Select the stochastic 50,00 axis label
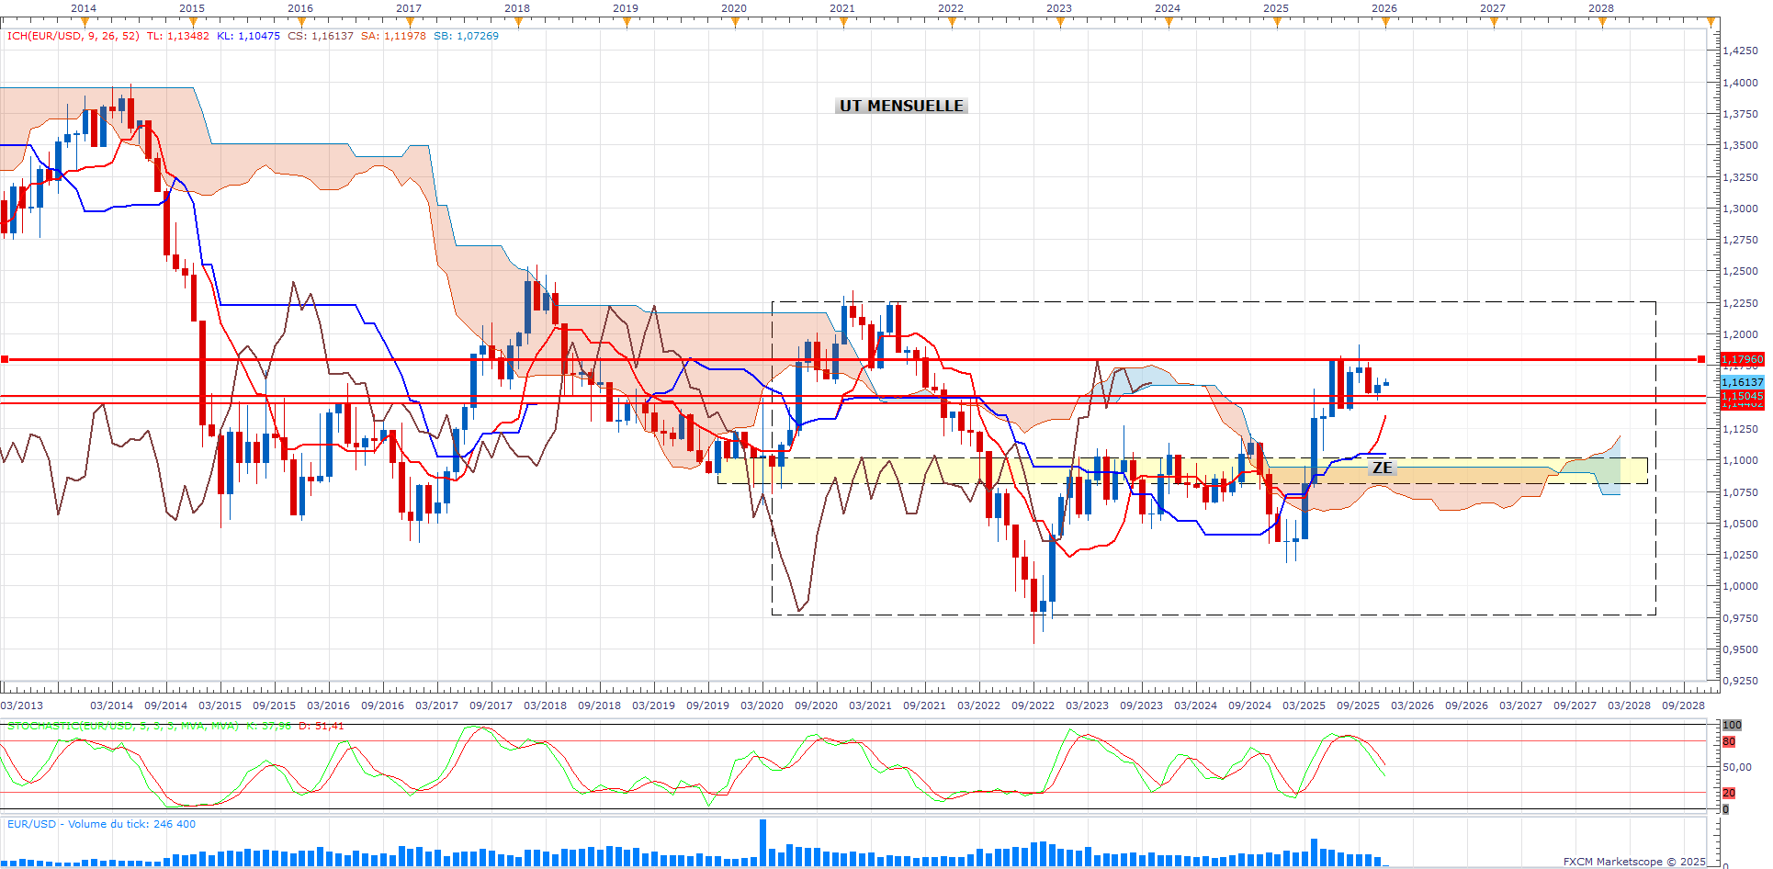The width and height of the screenshot is (1773, 869). pyautogui.click(x=1736, y=767)
